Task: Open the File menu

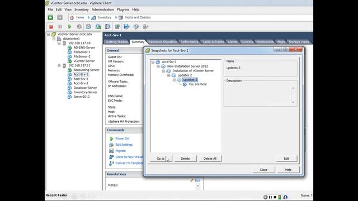Action: (x=50, y=9)
